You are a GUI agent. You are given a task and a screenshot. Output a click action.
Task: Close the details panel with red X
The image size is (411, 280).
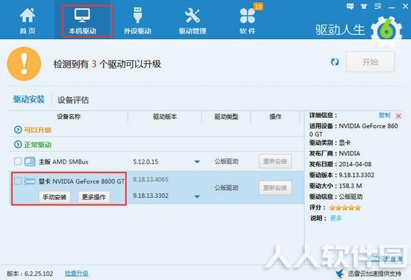click(399, 116)
